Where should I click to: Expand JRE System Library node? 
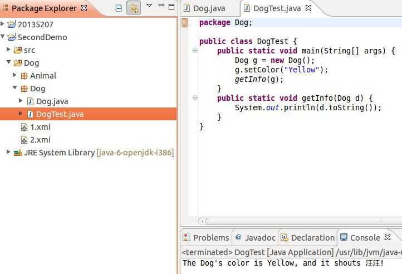pos(8,152)
